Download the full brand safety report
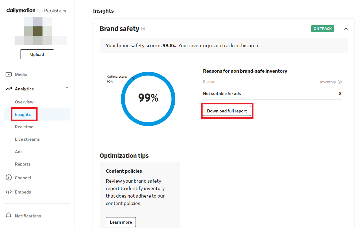 [227, 111]
